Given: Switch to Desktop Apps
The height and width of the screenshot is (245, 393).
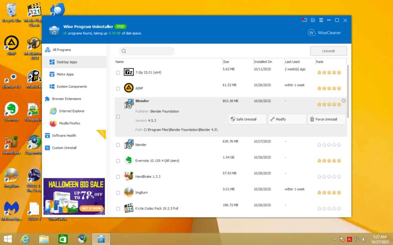Looking at the screenshot, I should pyautogui.click(x=74, y=62).
